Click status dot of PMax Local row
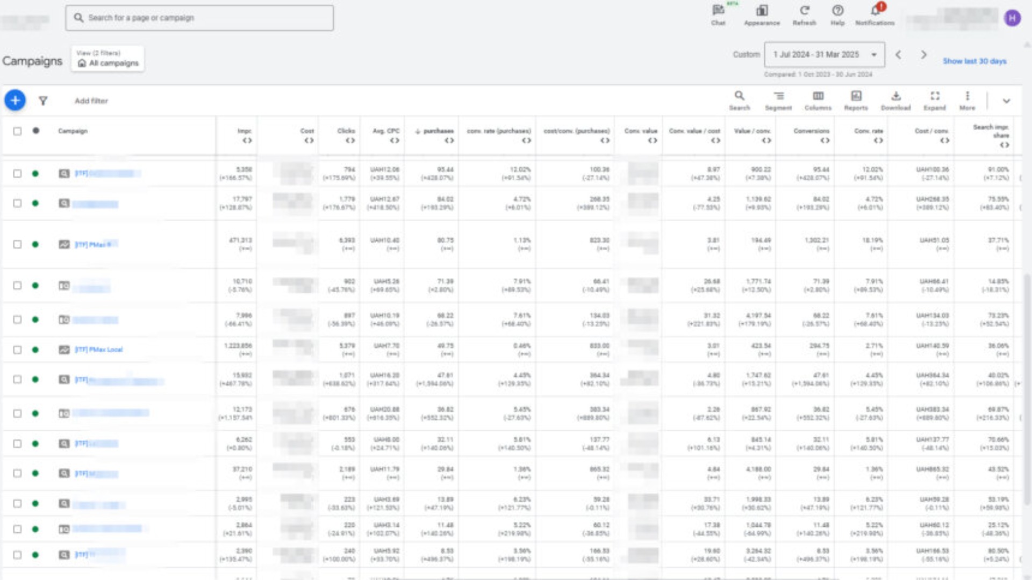The width and height of the screenshot is (1032, 580). (x=35, y=350)
